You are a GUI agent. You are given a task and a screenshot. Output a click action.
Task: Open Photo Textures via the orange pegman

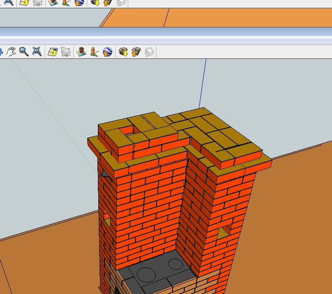point(94,52)
